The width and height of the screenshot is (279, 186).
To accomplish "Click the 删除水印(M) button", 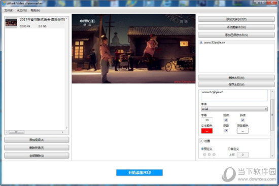I will [236, 78].
